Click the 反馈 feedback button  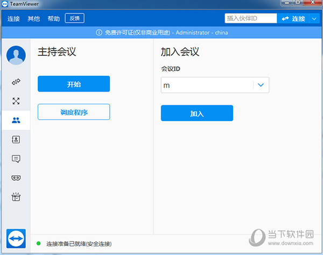click(x=75, y=18)
